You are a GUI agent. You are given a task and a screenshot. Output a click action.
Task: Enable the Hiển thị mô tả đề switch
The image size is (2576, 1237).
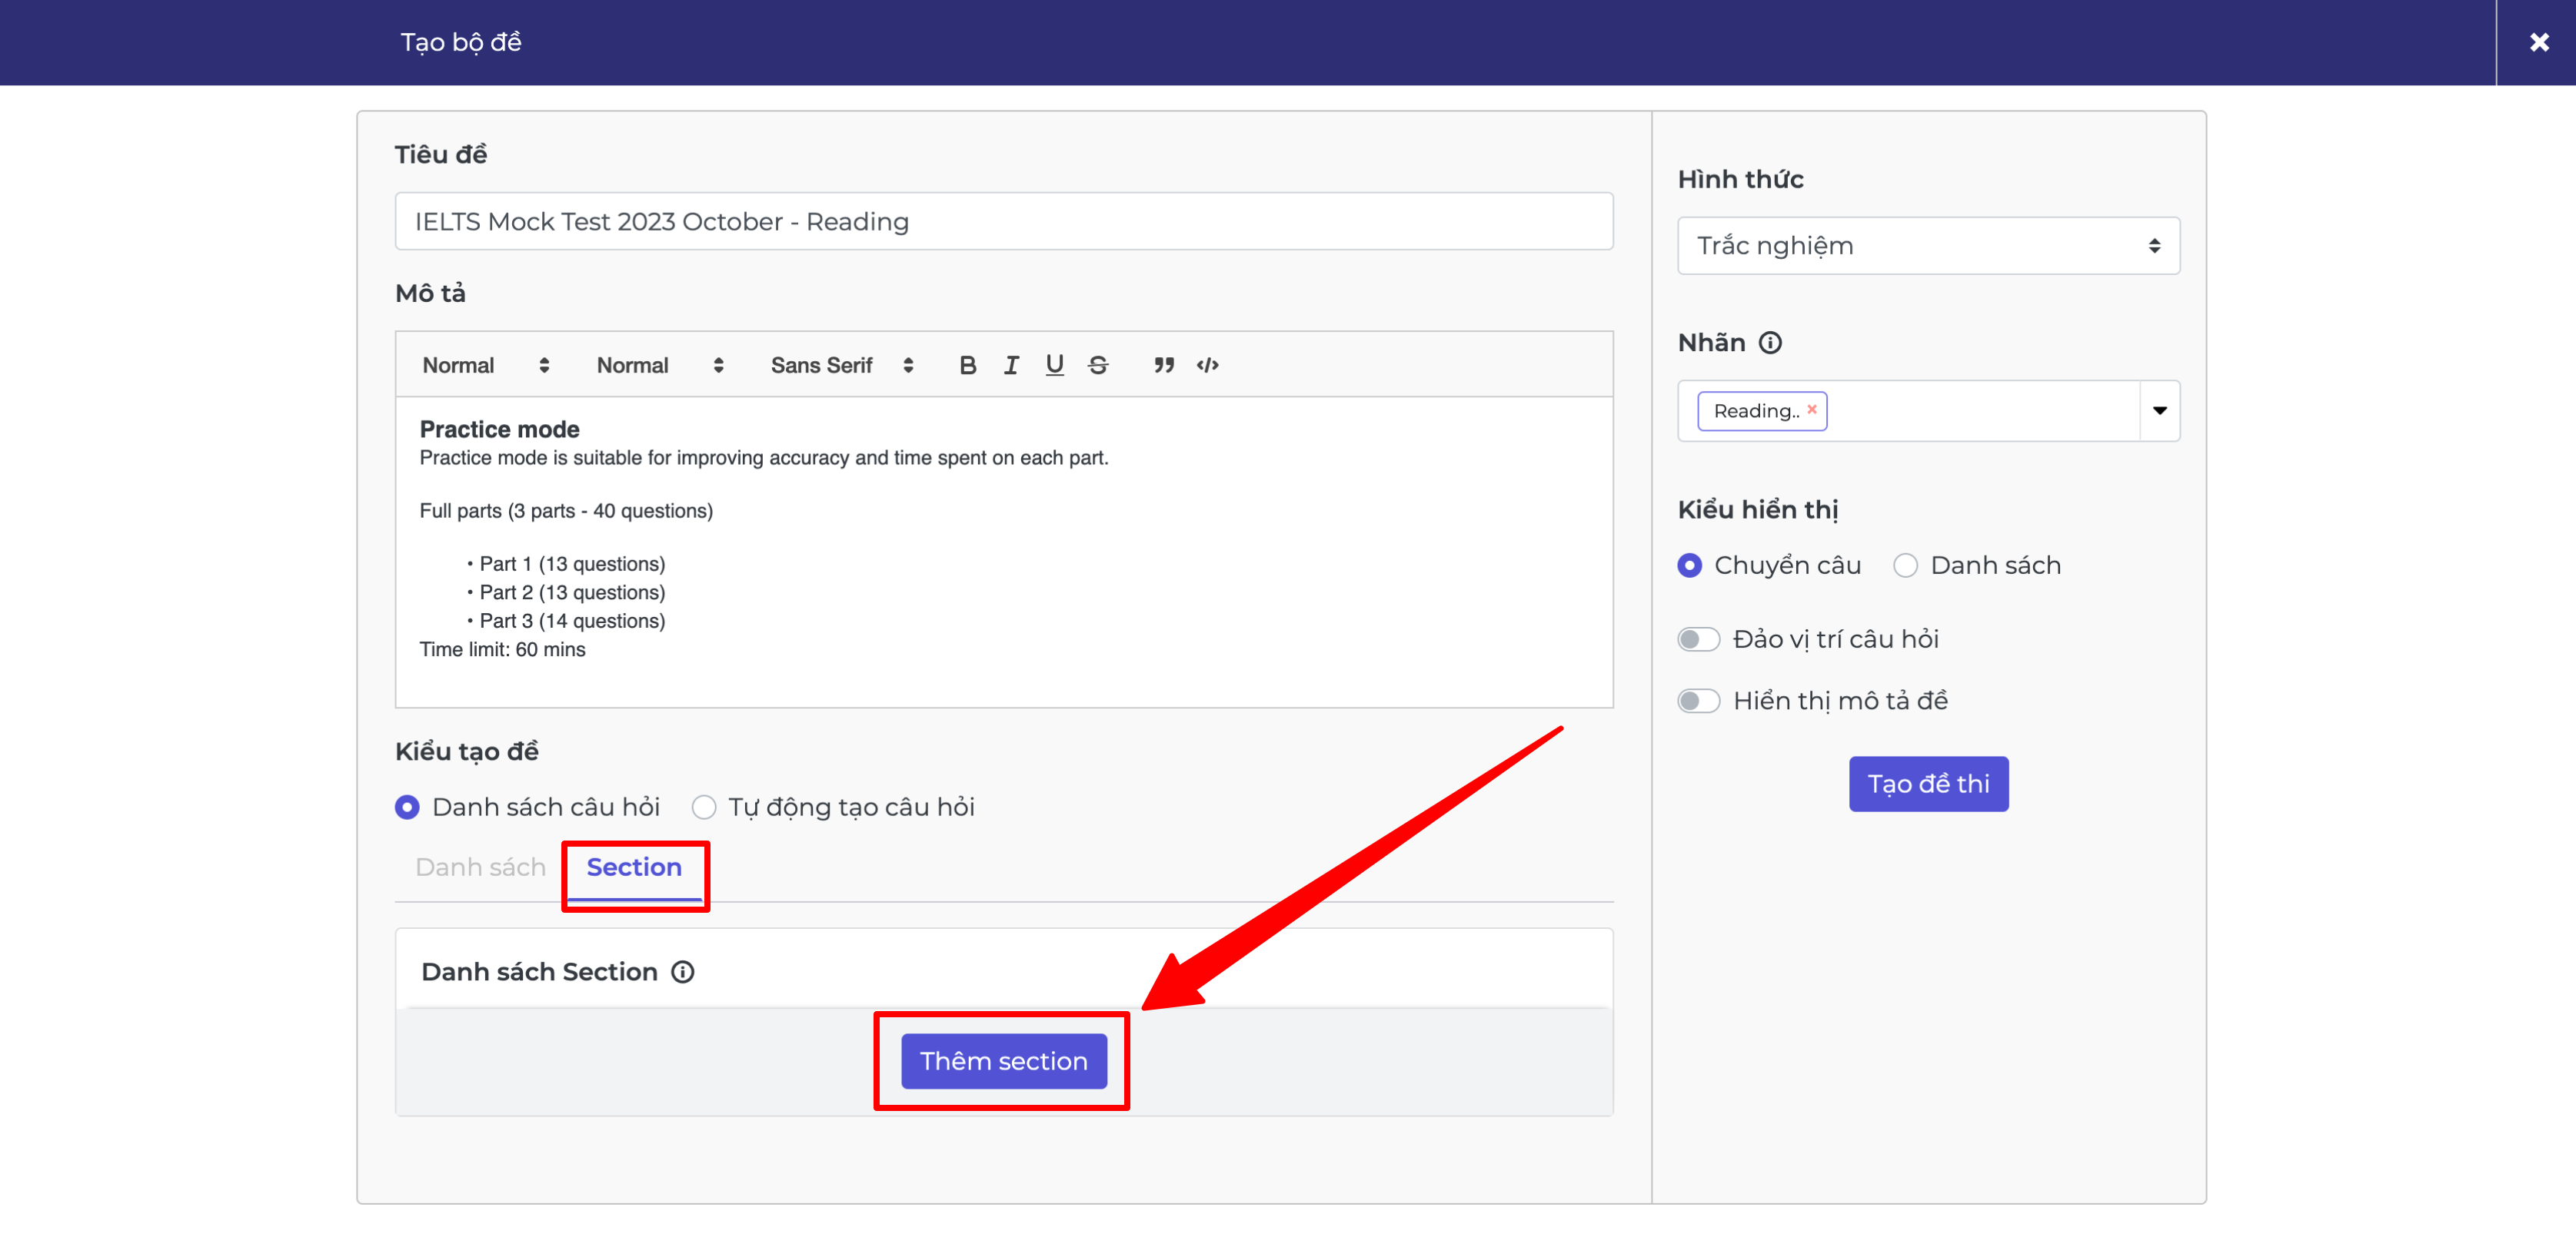[x=1698, y=701]
